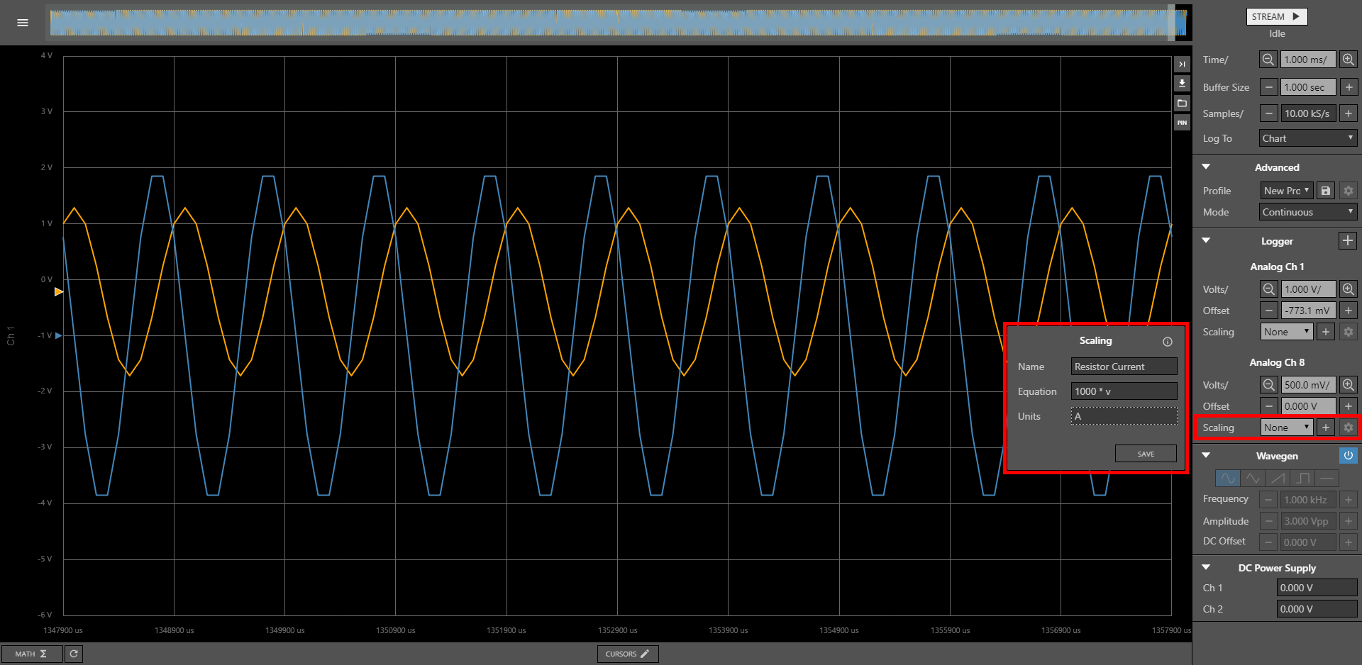
Task: Collapse the DC Power Supply section
Action: pyautogui.click(x=1206, y=567)
